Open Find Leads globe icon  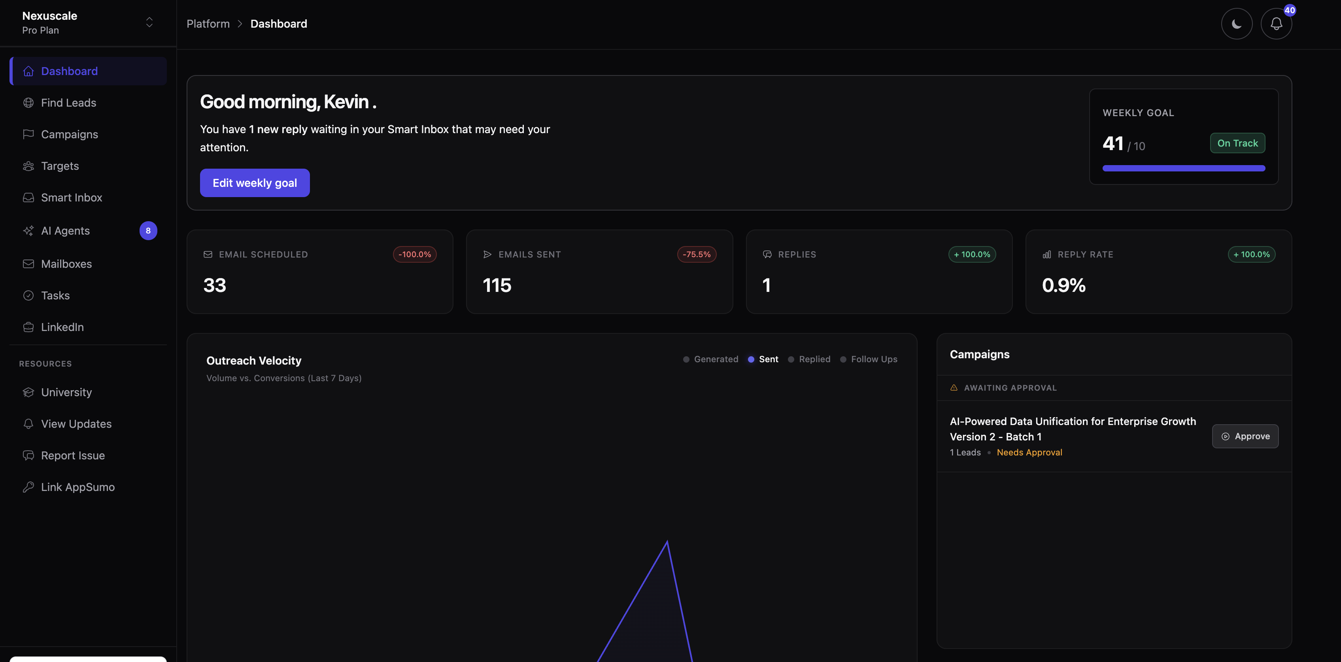click(28, 103)
